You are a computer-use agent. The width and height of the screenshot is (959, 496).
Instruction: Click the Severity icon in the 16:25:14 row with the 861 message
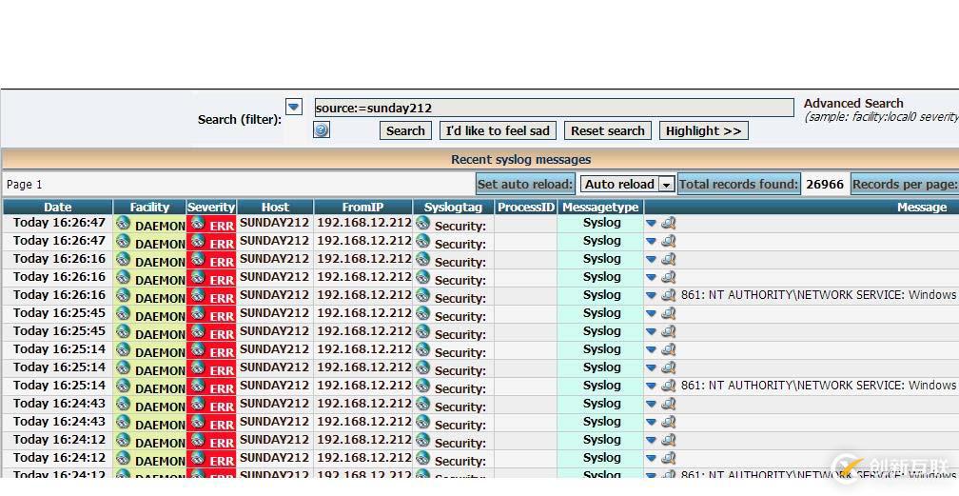coord(197,386)
